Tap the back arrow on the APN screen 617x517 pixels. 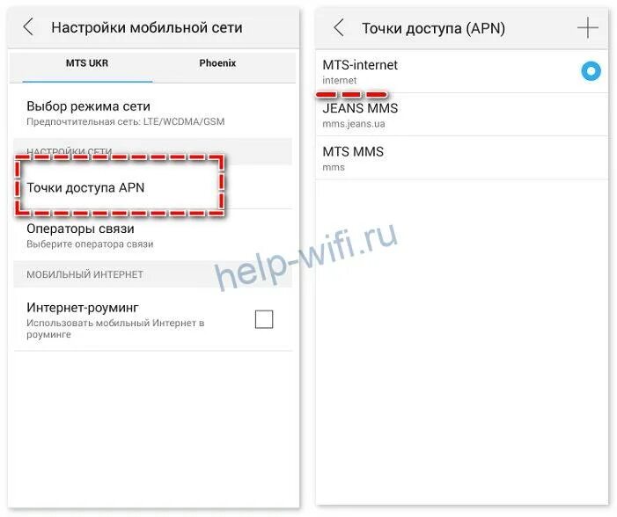[339, 28]
